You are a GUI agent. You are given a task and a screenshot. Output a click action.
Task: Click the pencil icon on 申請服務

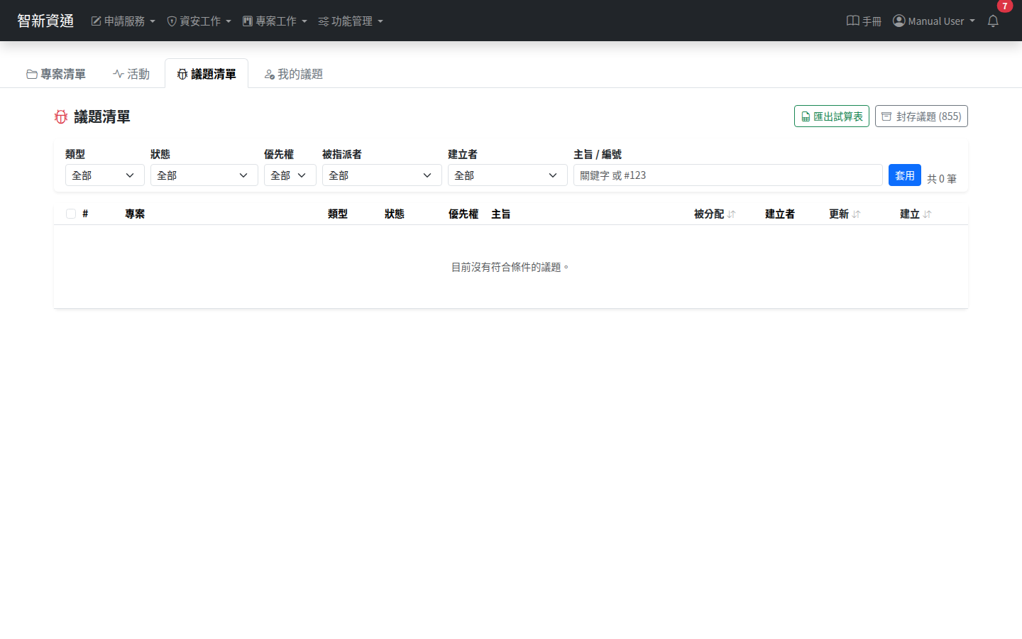96,21
